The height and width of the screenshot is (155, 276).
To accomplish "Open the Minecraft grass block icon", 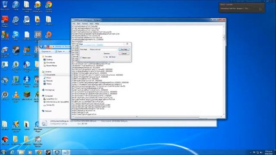I will (x=27, y=96).
